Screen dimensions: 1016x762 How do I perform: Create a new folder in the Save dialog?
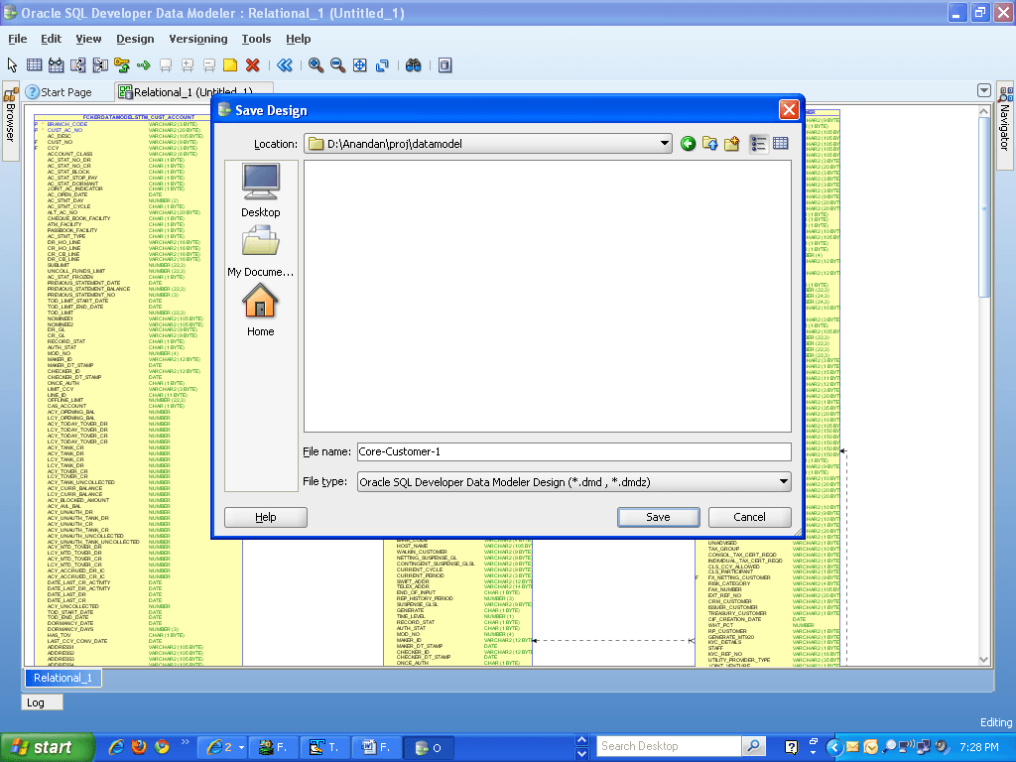731,143
